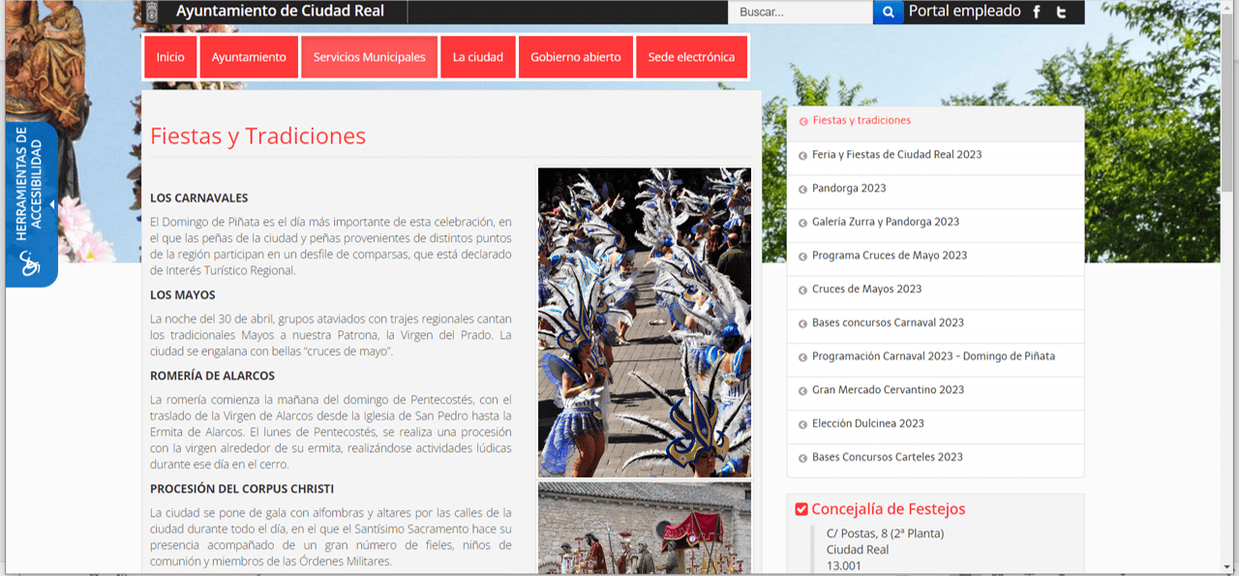Open Bases Concursos Carteles 2023
The image size is (1239, 576).
click(x=887, y=457)
